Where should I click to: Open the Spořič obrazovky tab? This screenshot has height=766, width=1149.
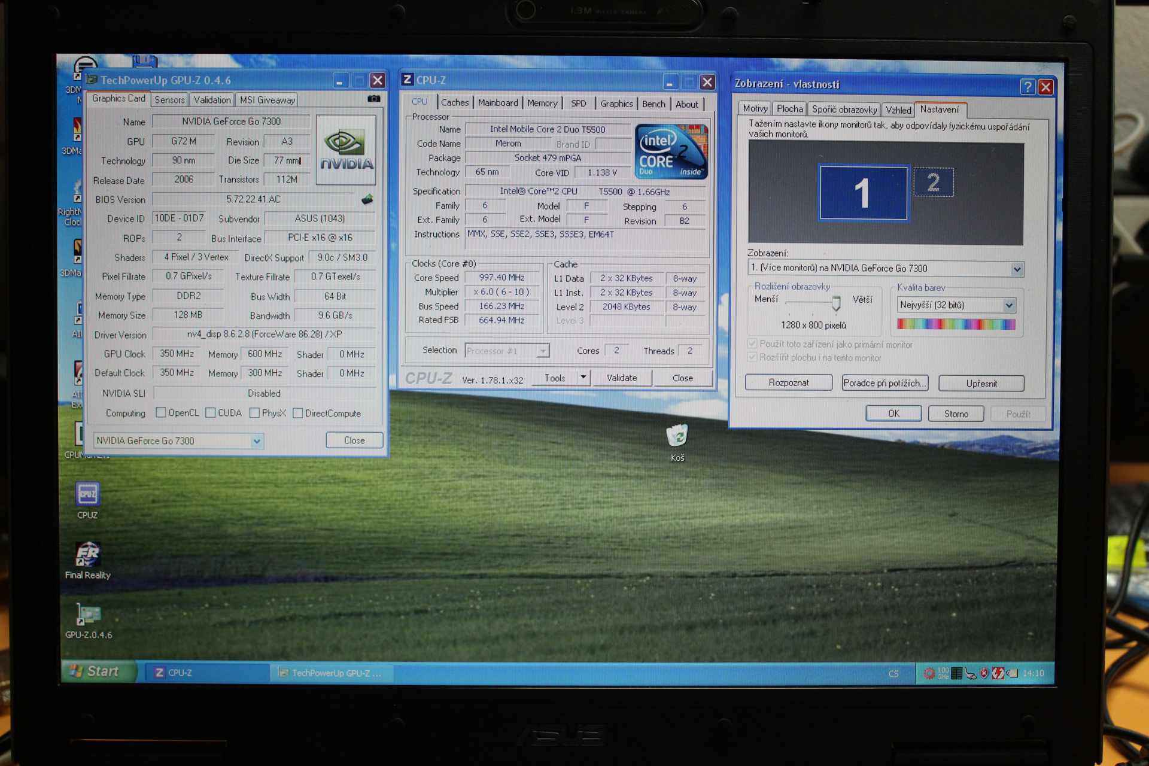pyautogui.click(x=844, y=109)
